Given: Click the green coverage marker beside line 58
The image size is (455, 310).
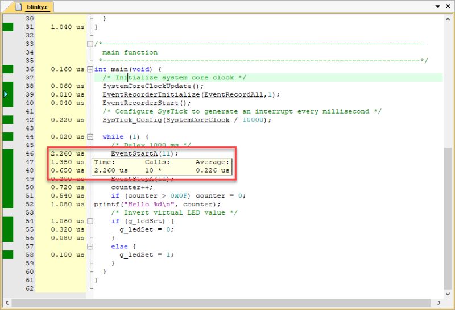Looking at the screenshot, I should (x=8, y=255).
